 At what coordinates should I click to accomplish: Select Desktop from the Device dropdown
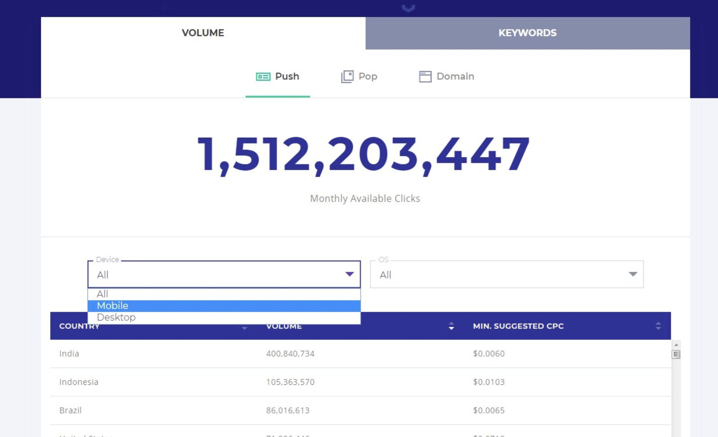116,317
